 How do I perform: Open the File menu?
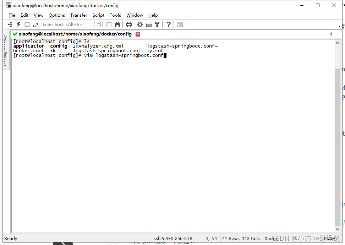(12, 15)
